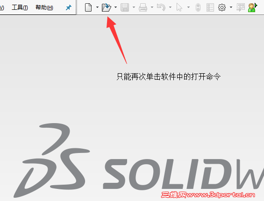This screenshot has width=264, height=201.
Task: Click the Rebuild traffic light icon
Action: (x=198, y=7)
